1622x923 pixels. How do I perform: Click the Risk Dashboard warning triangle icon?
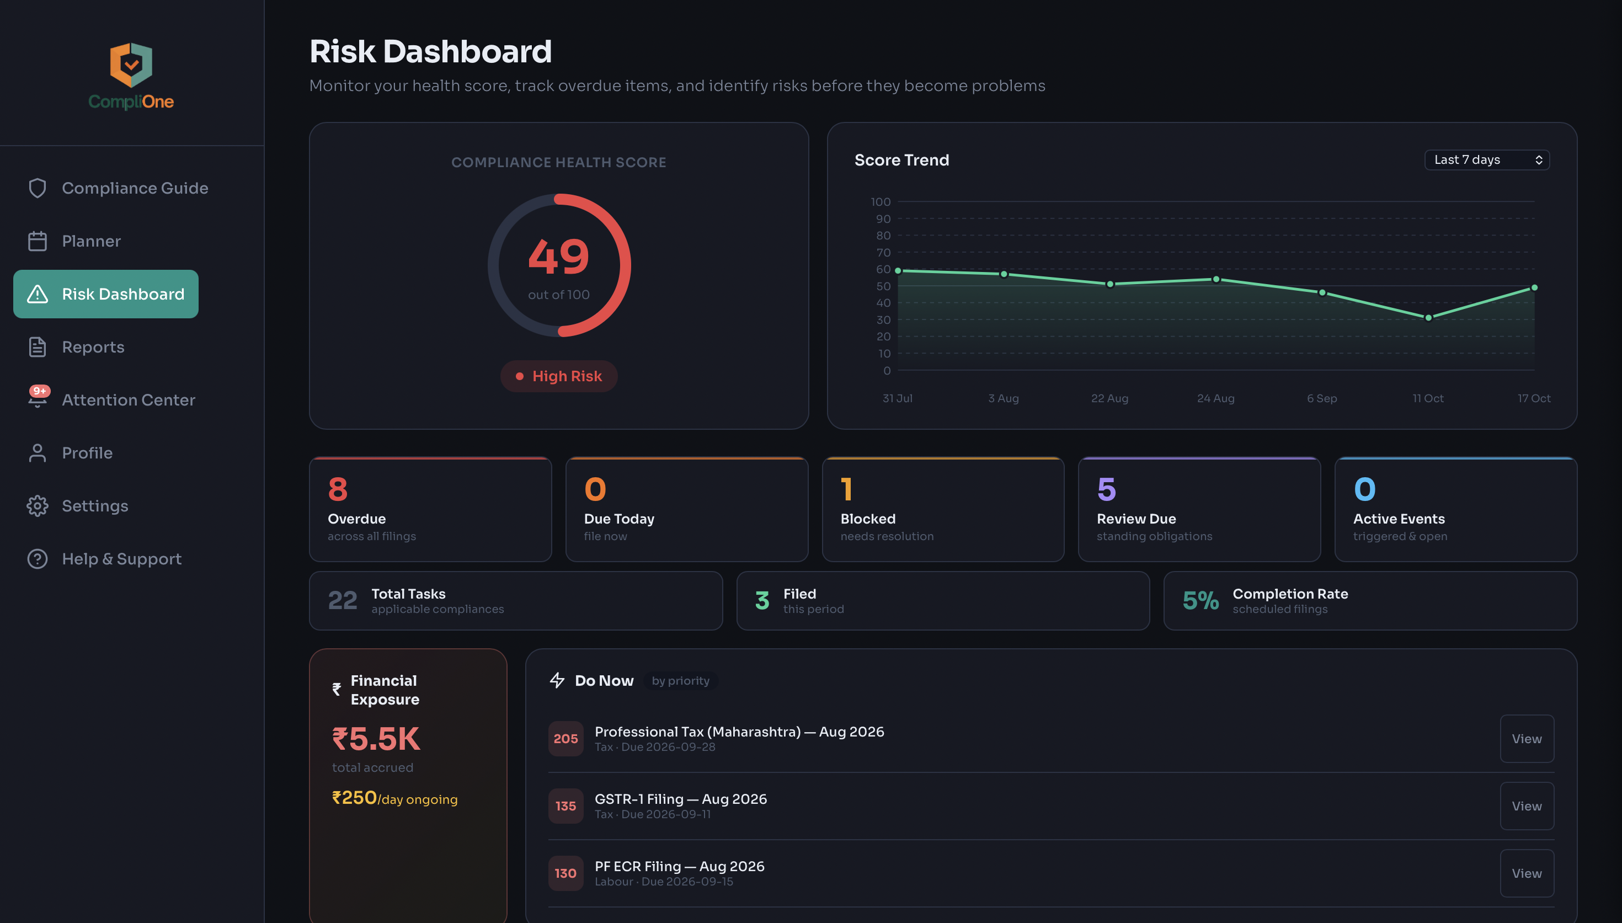click(38, 294)
